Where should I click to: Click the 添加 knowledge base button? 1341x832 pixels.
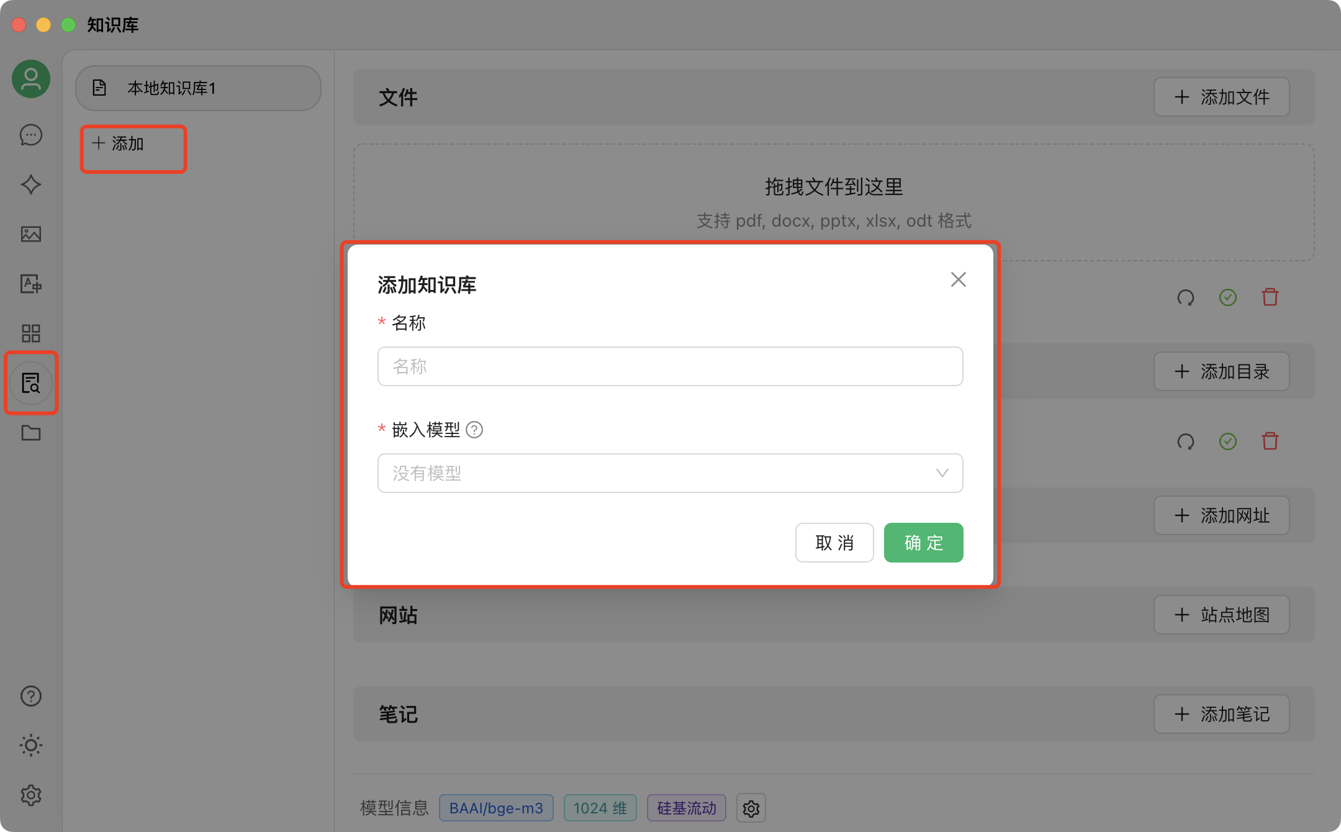(119, 144)
